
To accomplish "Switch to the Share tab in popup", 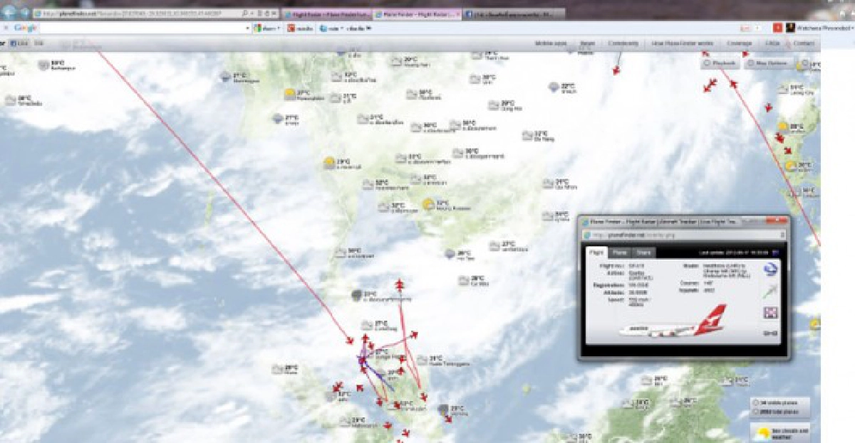I will point(643,252).
